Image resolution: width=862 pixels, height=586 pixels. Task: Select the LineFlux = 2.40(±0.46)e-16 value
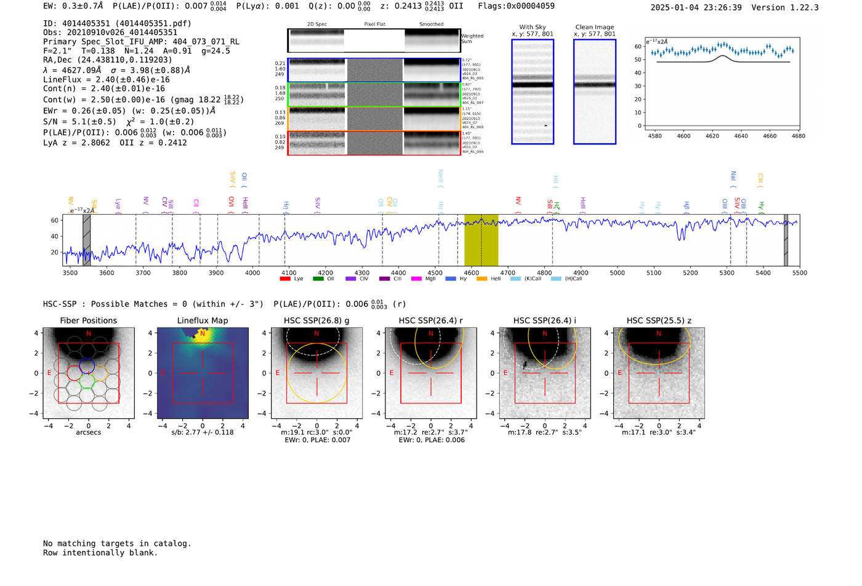[x=107, y=79]
